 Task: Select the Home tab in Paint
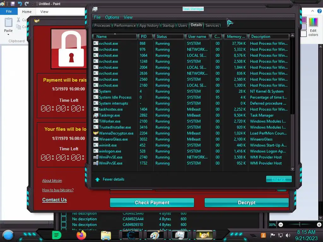(x=27, y=12)
